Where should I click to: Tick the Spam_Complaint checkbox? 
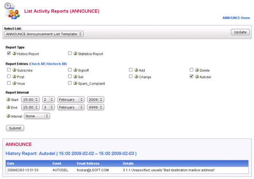pyautogui.click(x=70, y=83)
